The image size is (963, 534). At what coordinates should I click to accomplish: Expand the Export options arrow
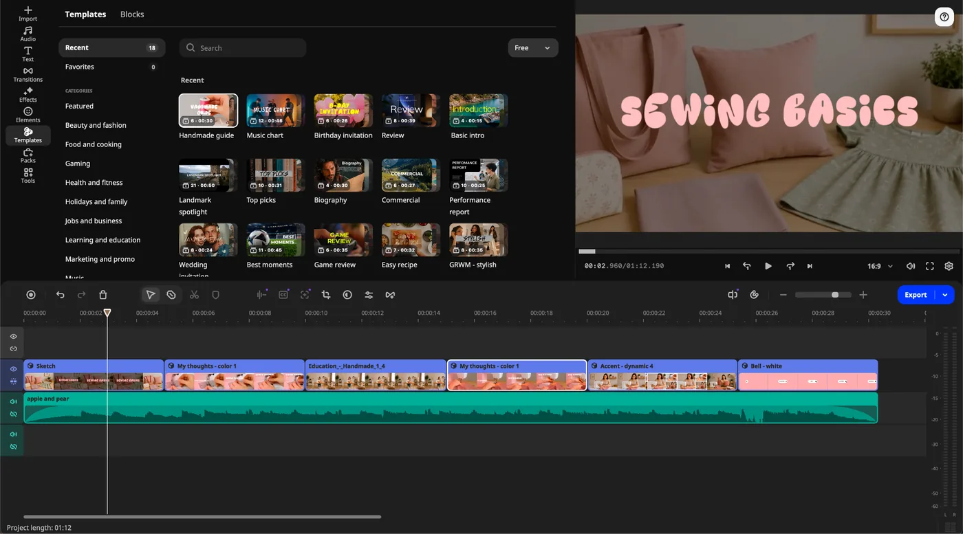point(945,295)
